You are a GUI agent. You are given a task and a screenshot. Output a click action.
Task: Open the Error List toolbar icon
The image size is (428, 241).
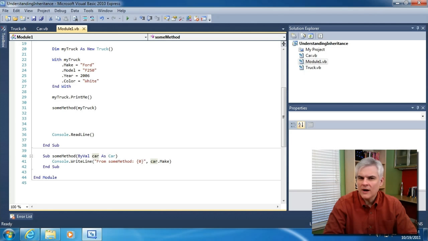tap(196, 18)
